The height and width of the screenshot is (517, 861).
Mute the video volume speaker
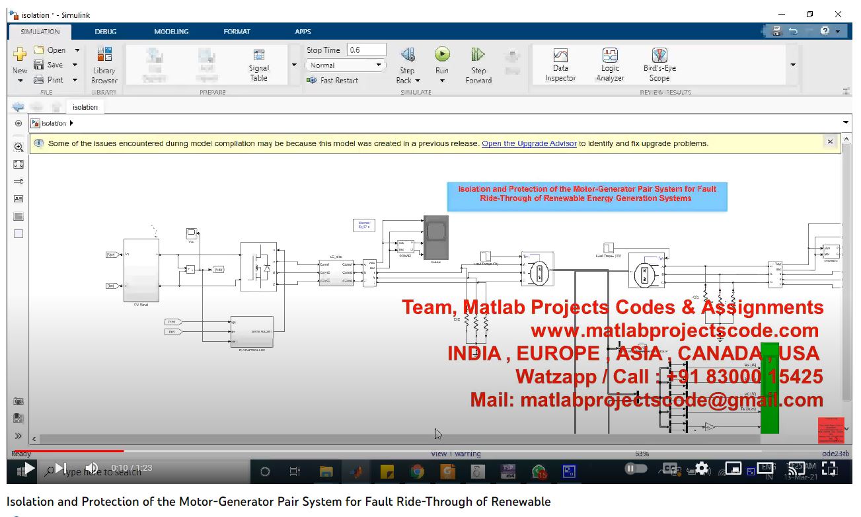(92, 469)
